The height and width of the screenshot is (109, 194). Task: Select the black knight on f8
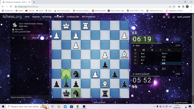pos(76,93)
